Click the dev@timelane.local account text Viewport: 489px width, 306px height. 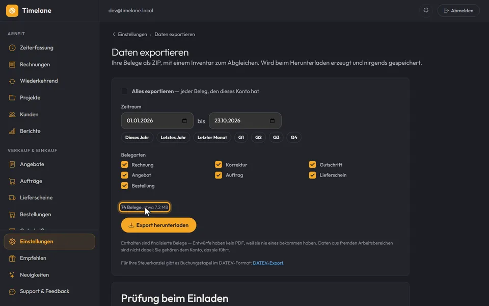pos(131,11)
